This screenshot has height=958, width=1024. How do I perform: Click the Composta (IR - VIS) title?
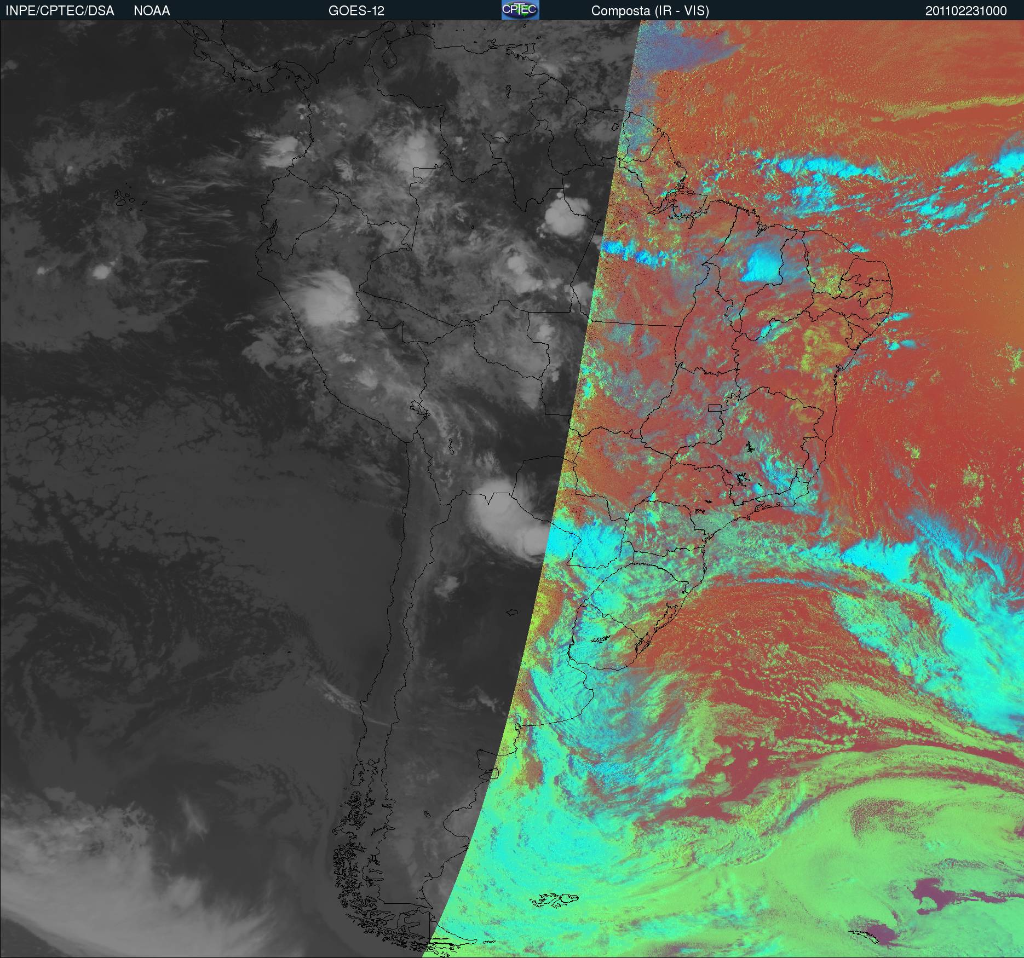point(650,11)
